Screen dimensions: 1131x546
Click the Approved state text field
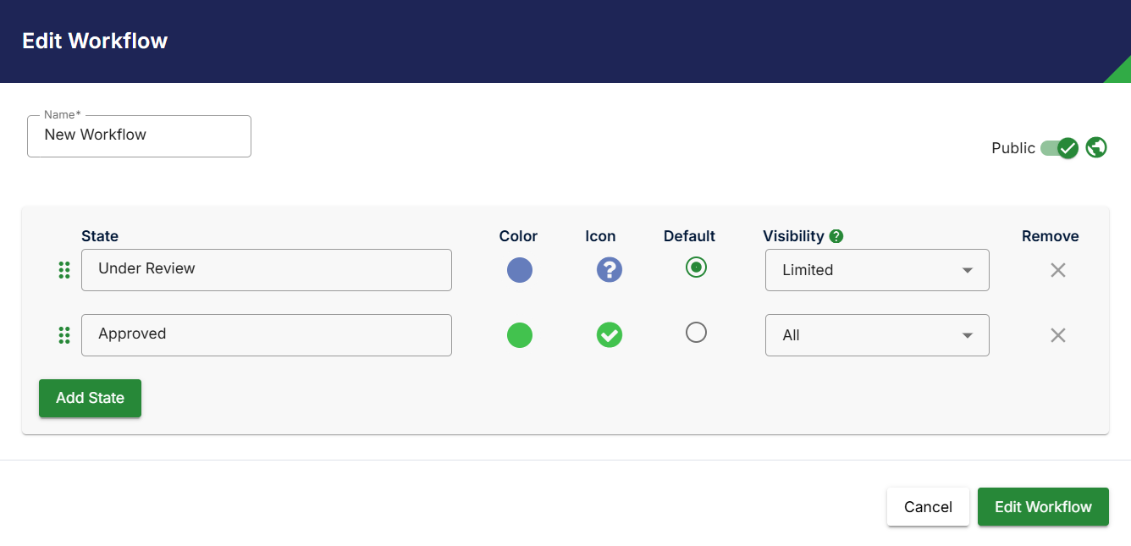pos(266,334)
